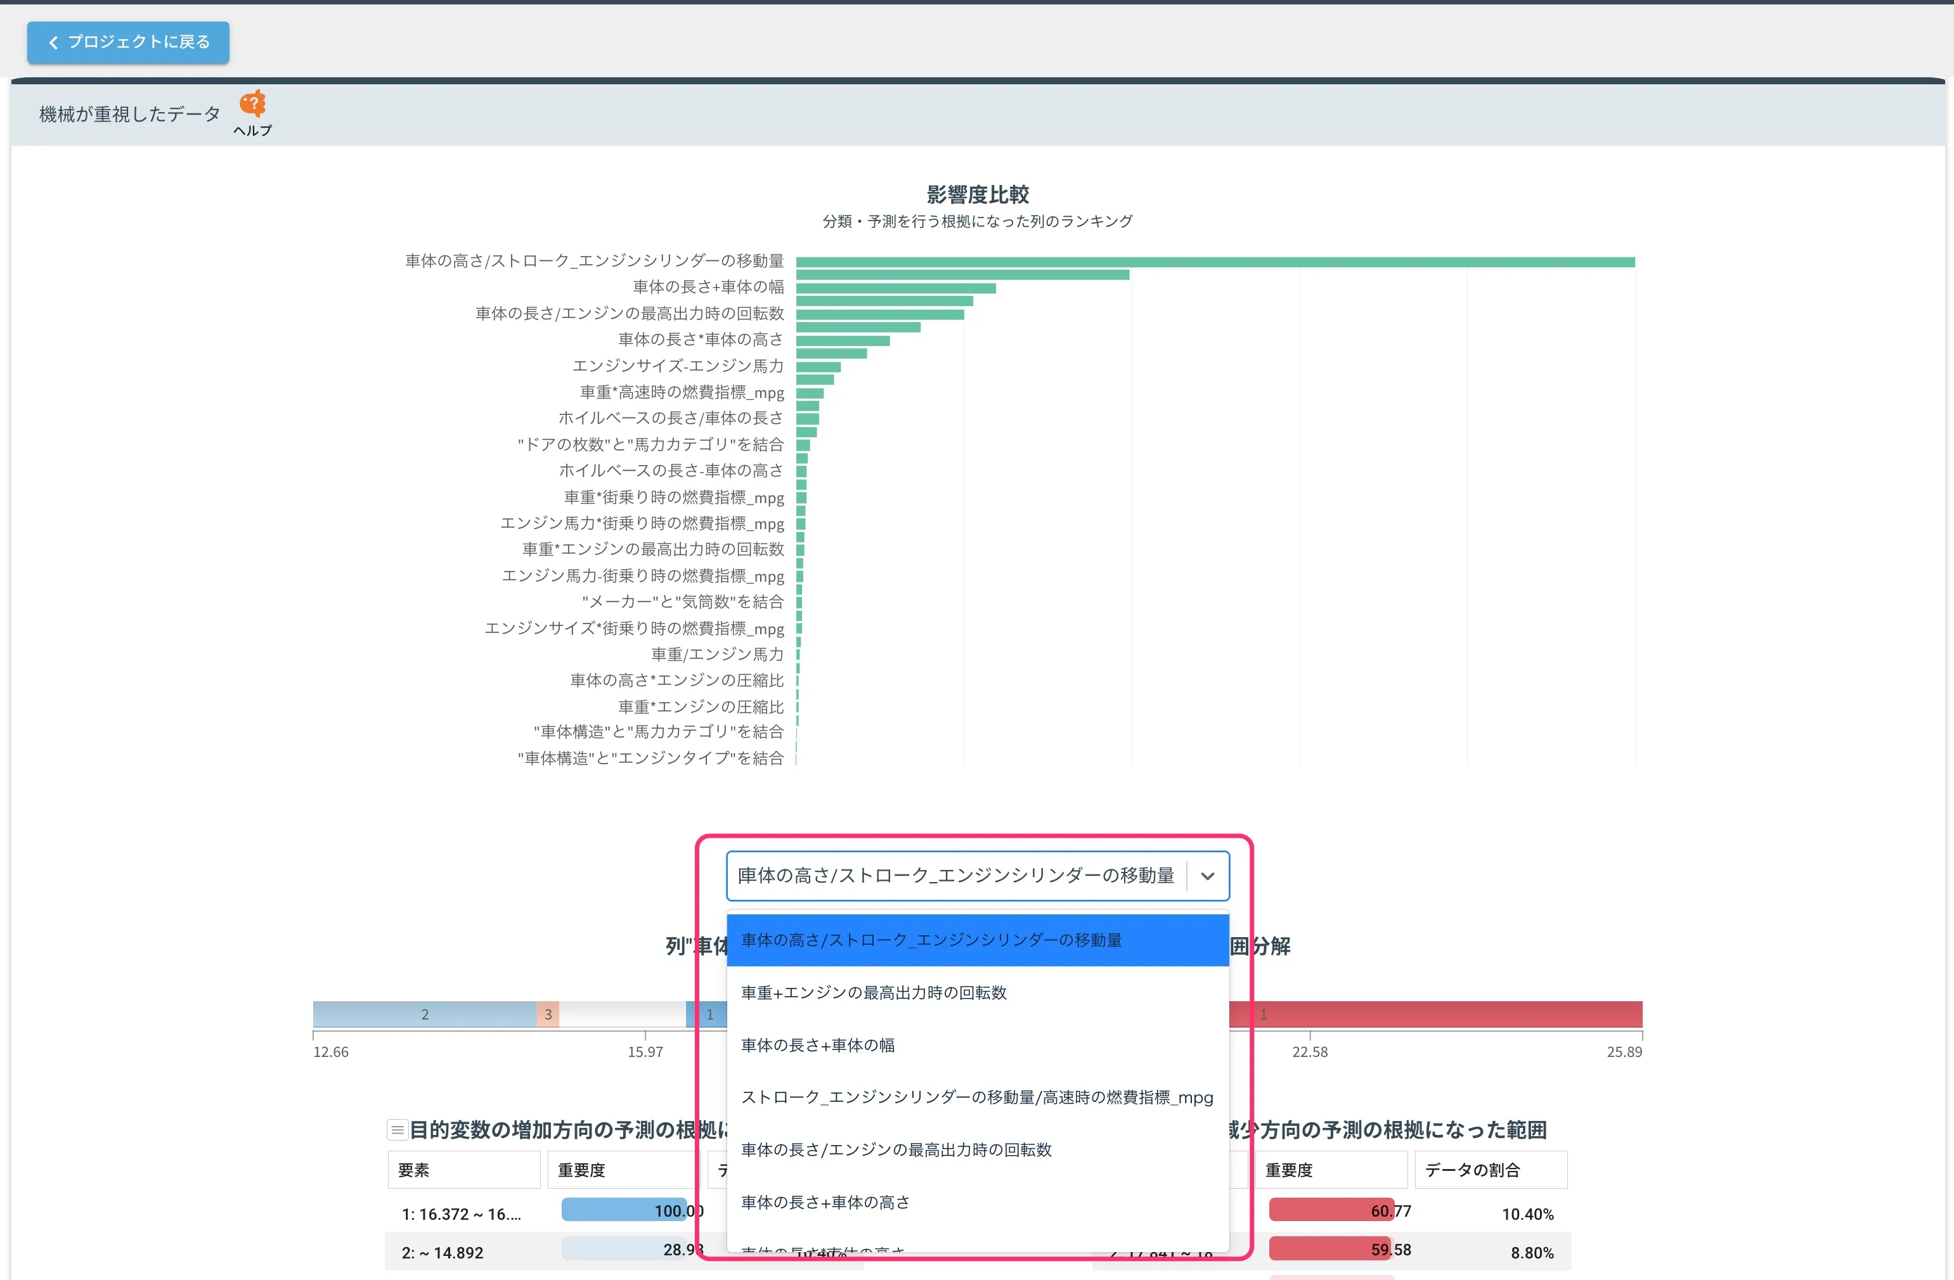
Task: Choose 車体の長さ+車体の幅 from list
Action: pyautogui.click(x=977, y=1046)
